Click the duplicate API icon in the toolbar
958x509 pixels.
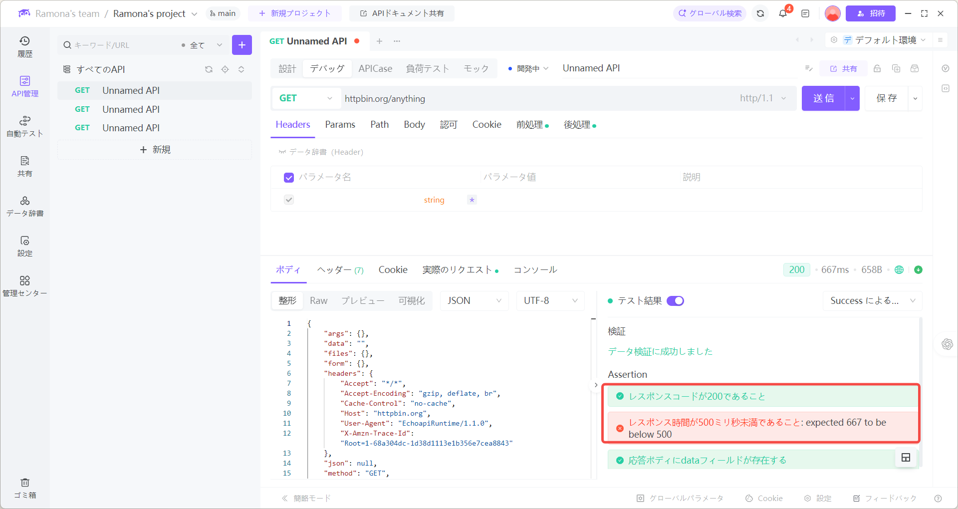click(896, 68)
